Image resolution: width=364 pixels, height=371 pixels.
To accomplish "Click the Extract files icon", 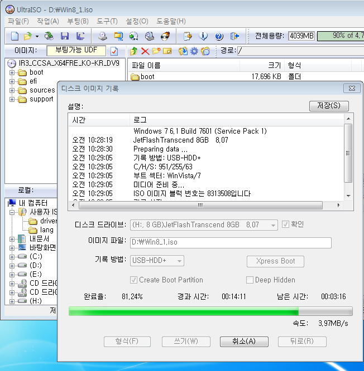I will tap(183, 51).
